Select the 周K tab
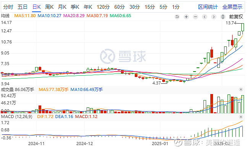The width and height of the screenshot is (247, 150). 49,7
